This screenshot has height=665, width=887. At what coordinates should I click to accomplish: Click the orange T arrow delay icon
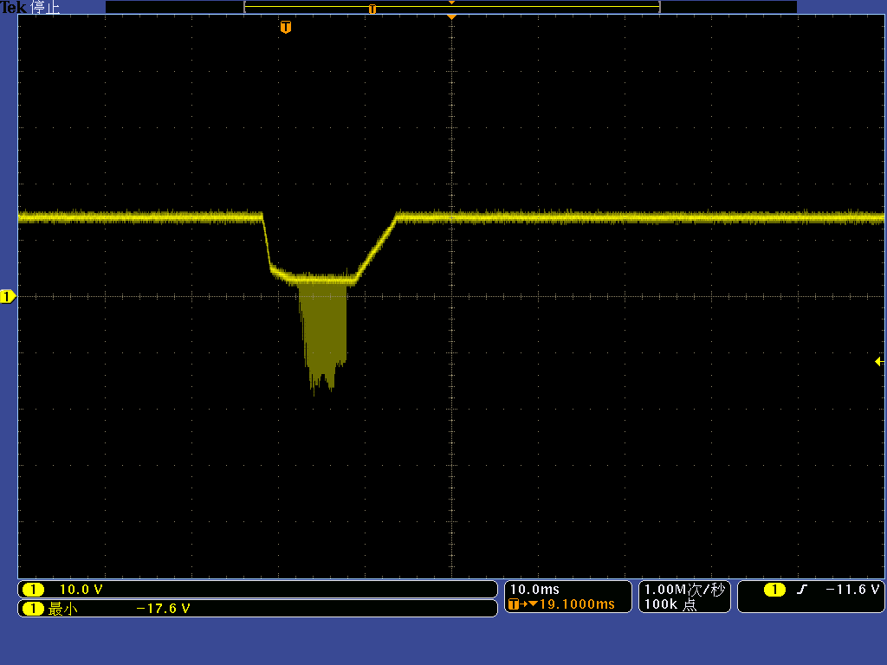coord(522,604)
